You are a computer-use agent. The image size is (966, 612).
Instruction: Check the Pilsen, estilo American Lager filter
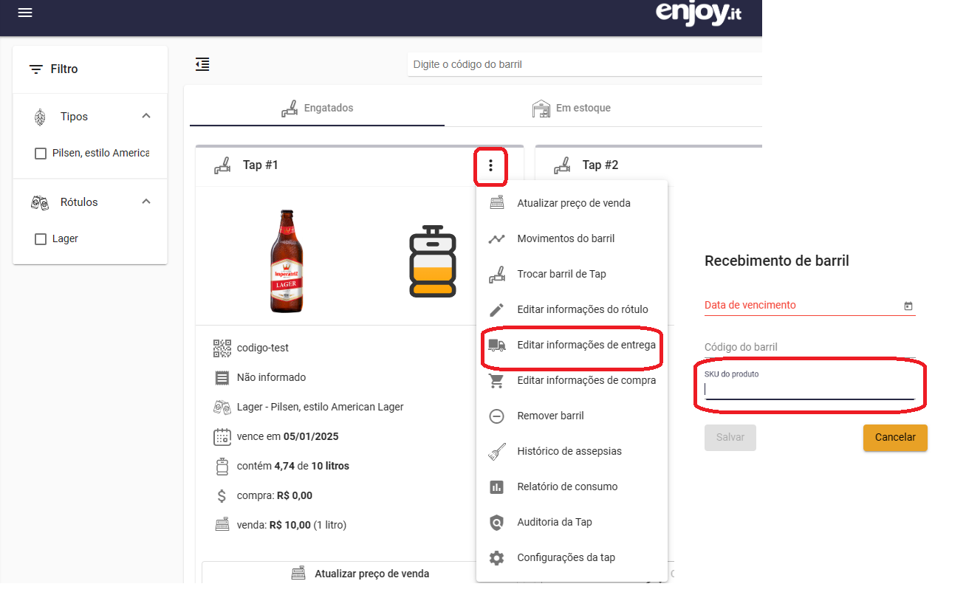coord(41,154)
